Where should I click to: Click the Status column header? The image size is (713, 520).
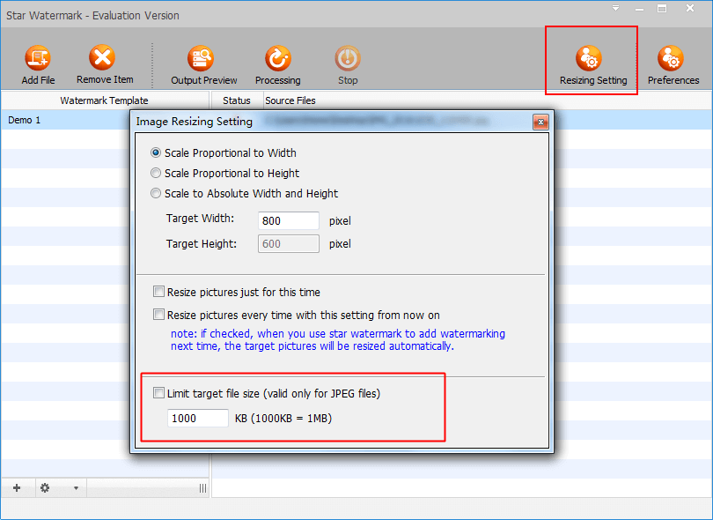point(237,100)
